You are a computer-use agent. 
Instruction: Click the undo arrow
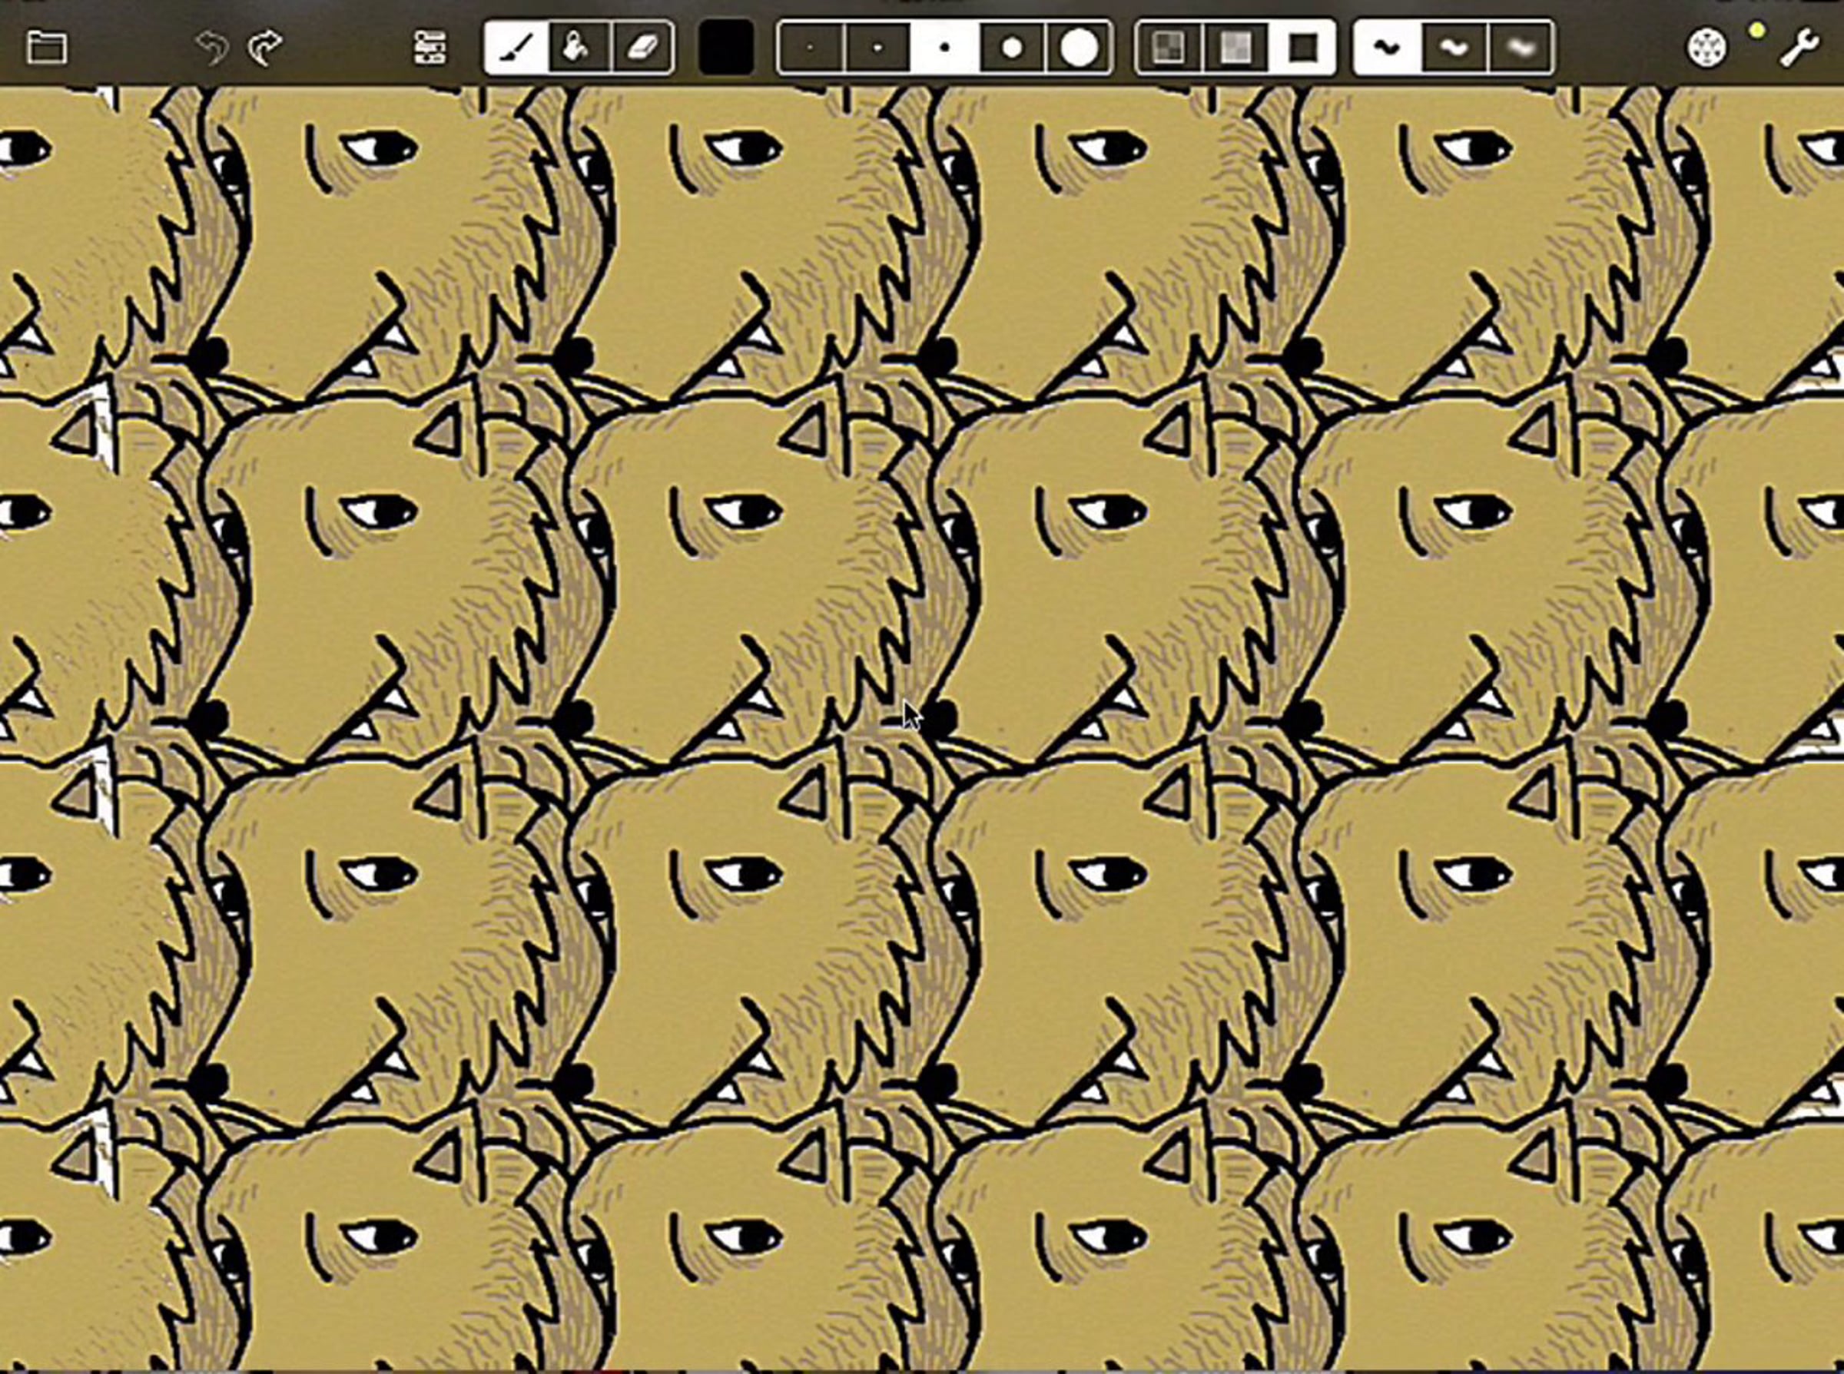[x=212, y=48]
